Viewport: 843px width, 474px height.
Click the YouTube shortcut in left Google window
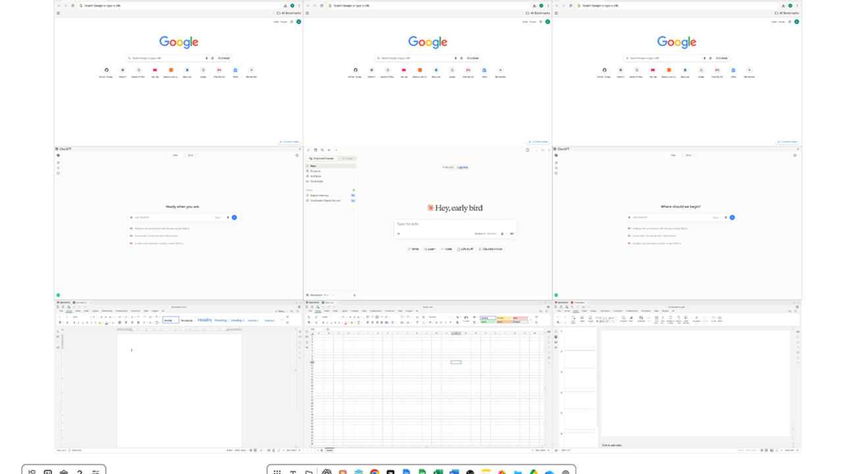(155, 70)
